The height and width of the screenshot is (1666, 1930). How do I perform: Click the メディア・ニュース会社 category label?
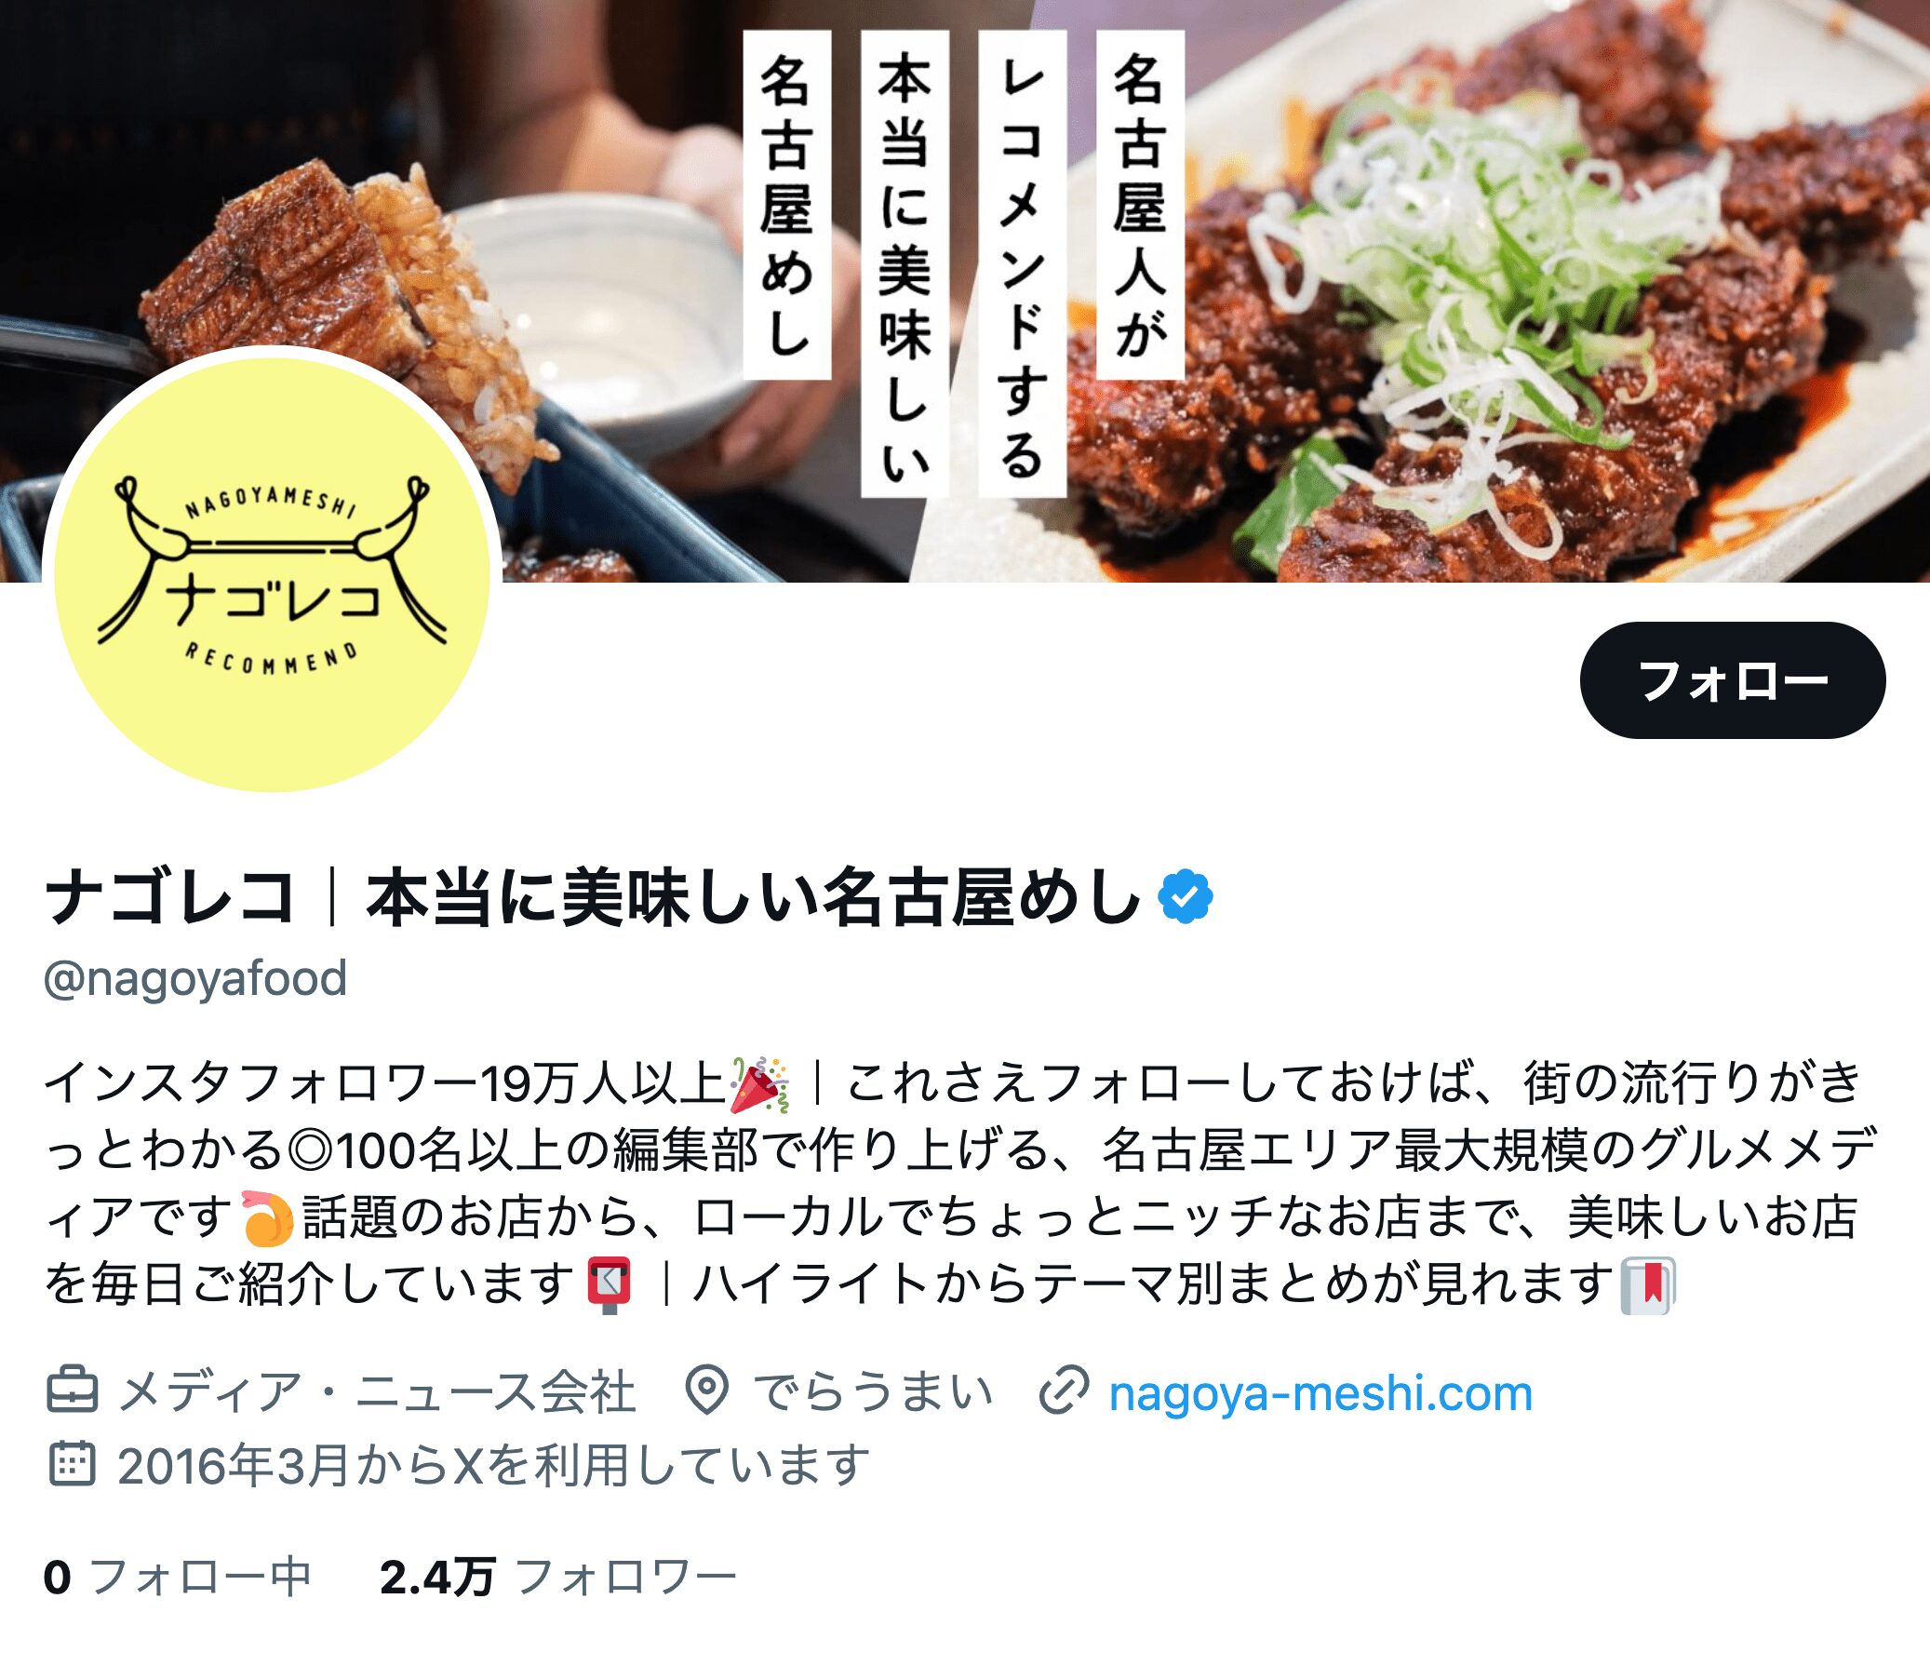[377, 1392]
